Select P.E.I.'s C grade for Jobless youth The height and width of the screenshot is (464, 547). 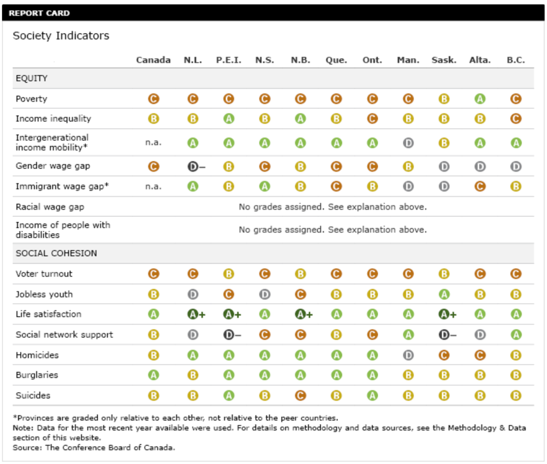pos(229,294)
